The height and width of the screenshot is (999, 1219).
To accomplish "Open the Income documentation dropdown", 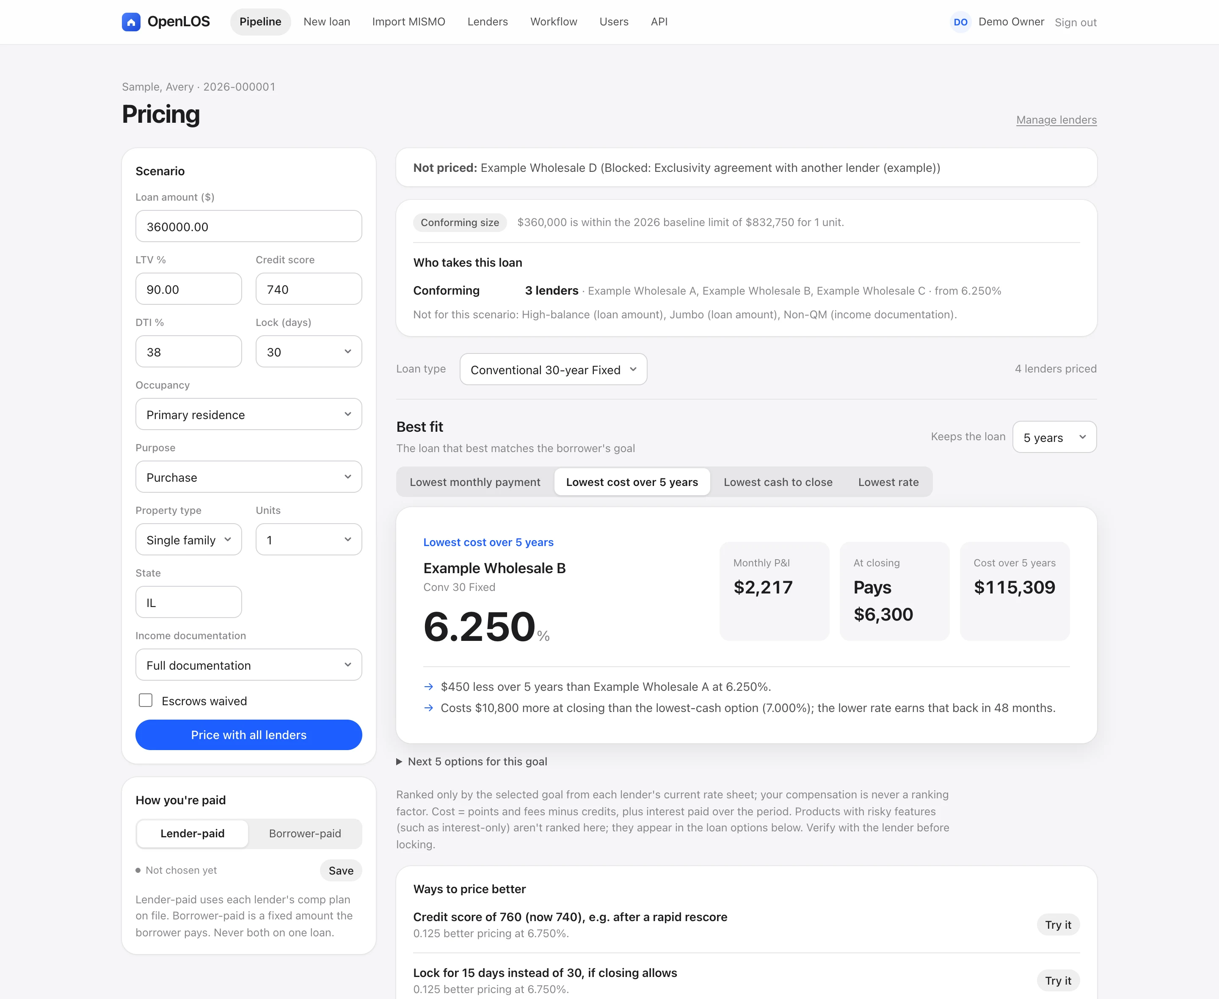I will click(248, 665).
